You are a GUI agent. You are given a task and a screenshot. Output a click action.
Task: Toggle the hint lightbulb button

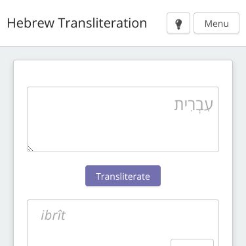(178, 23)
